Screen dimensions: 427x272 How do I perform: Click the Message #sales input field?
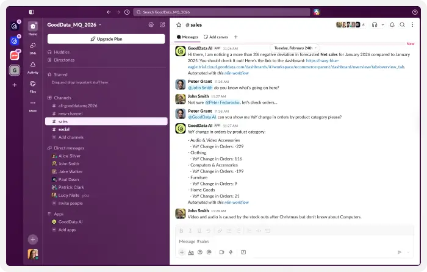point(294,242)
